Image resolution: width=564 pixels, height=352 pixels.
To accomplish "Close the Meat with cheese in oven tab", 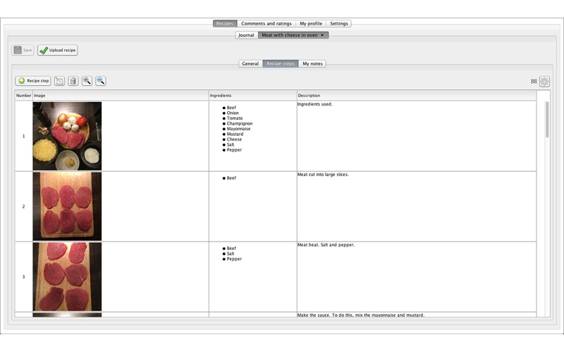I will point(322,34).
